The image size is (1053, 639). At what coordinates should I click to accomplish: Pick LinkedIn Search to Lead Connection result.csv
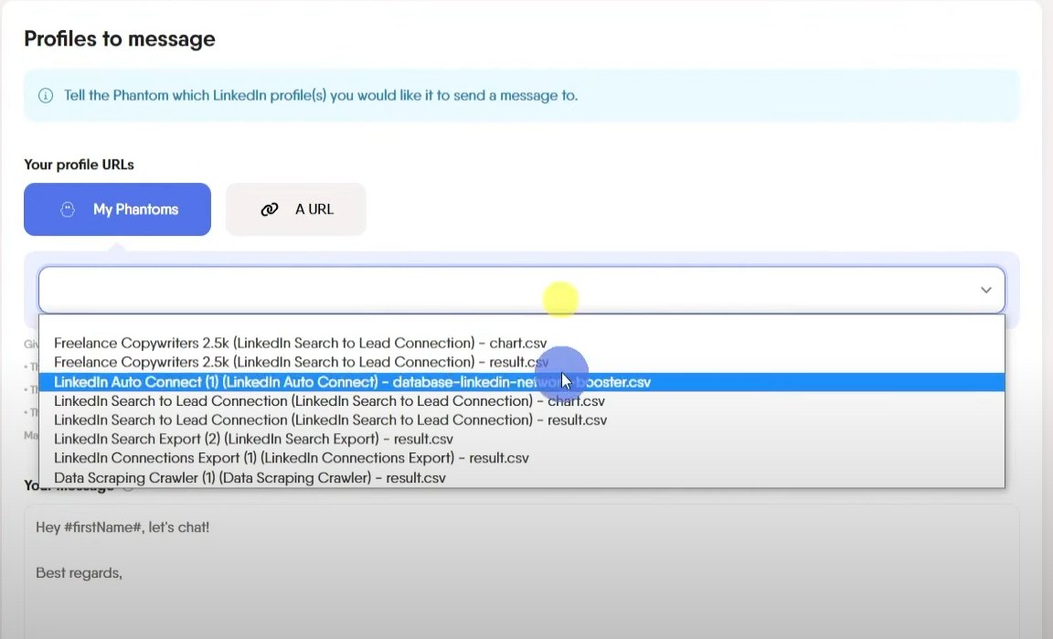tap(332, 420)
